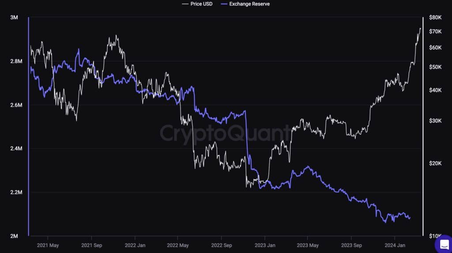Image resolution: width=452 pixels, height=253 pixels.
Task: Click the 2M left axis label
Action: [14, 236]
